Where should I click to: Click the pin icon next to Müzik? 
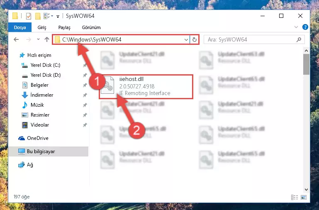tap(85, 105)
